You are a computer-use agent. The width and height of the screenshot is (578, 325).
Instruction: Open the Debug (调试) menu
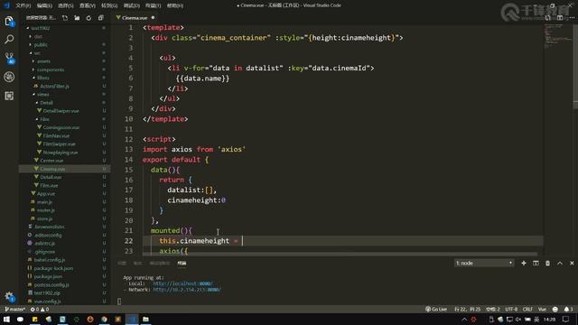click(131, 5)
